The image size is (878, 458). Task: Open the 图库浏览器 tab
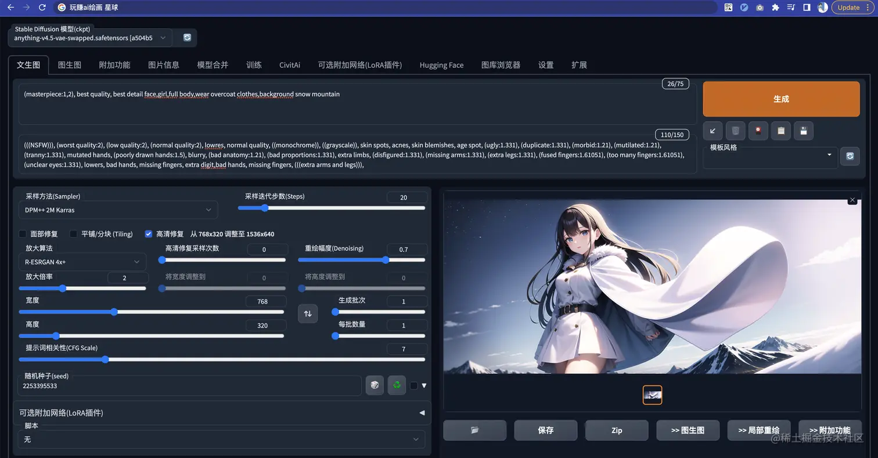tap(501, 65)
